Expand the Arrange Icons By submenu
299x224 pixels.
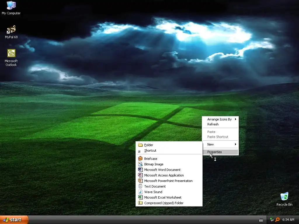(220, 119)
